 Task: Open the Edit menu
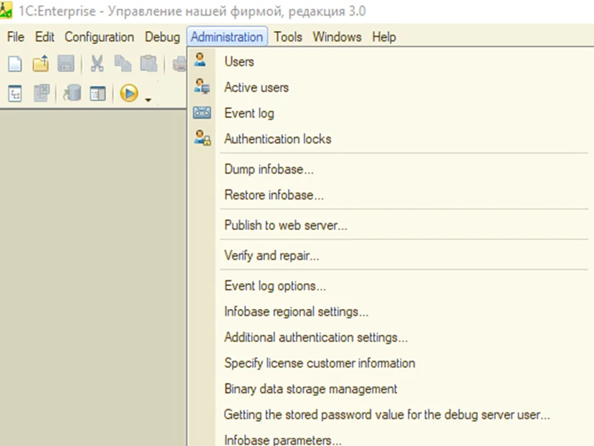coord(44,37)
